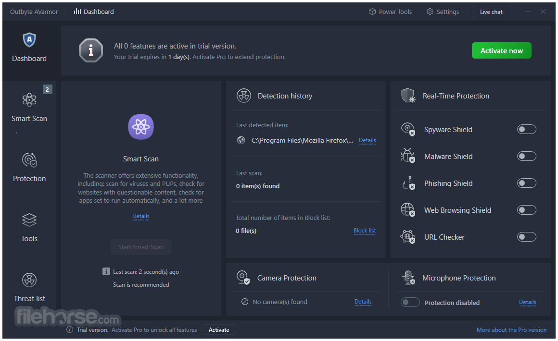Open the Tools layers icon in sidebar

[x=29, y=220]
